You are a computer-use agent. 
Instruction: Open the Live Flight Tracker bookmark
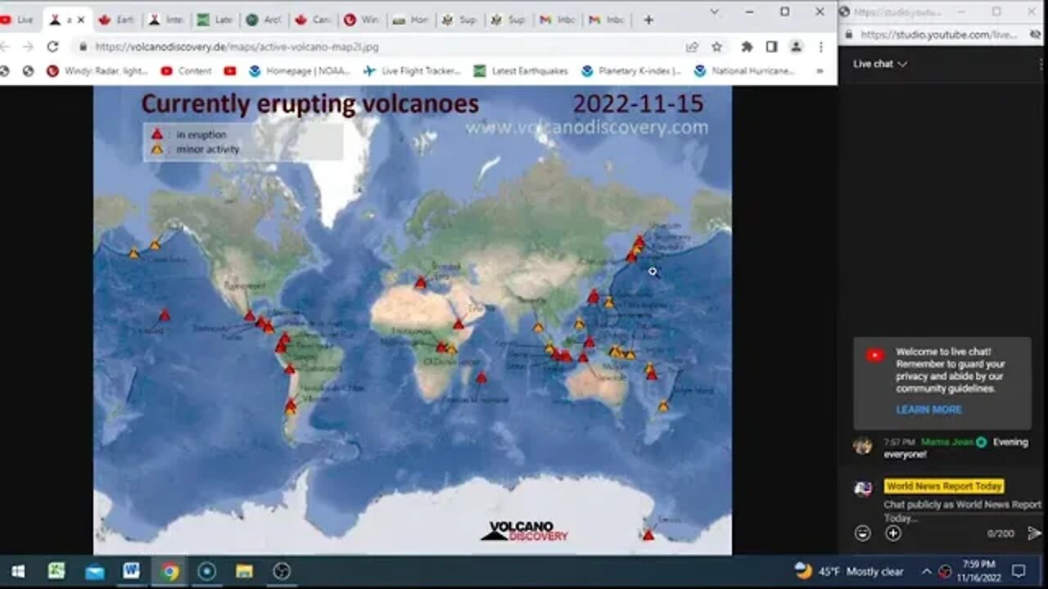click(x=413, y=71)
